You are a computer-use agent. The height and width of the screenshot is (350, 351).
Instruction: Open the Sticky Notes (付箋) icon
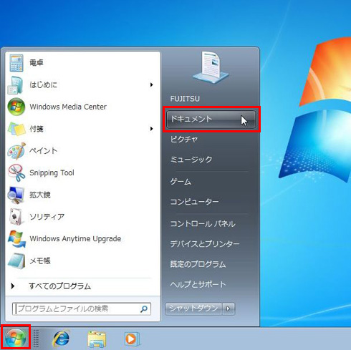click(x=16, y=129)
